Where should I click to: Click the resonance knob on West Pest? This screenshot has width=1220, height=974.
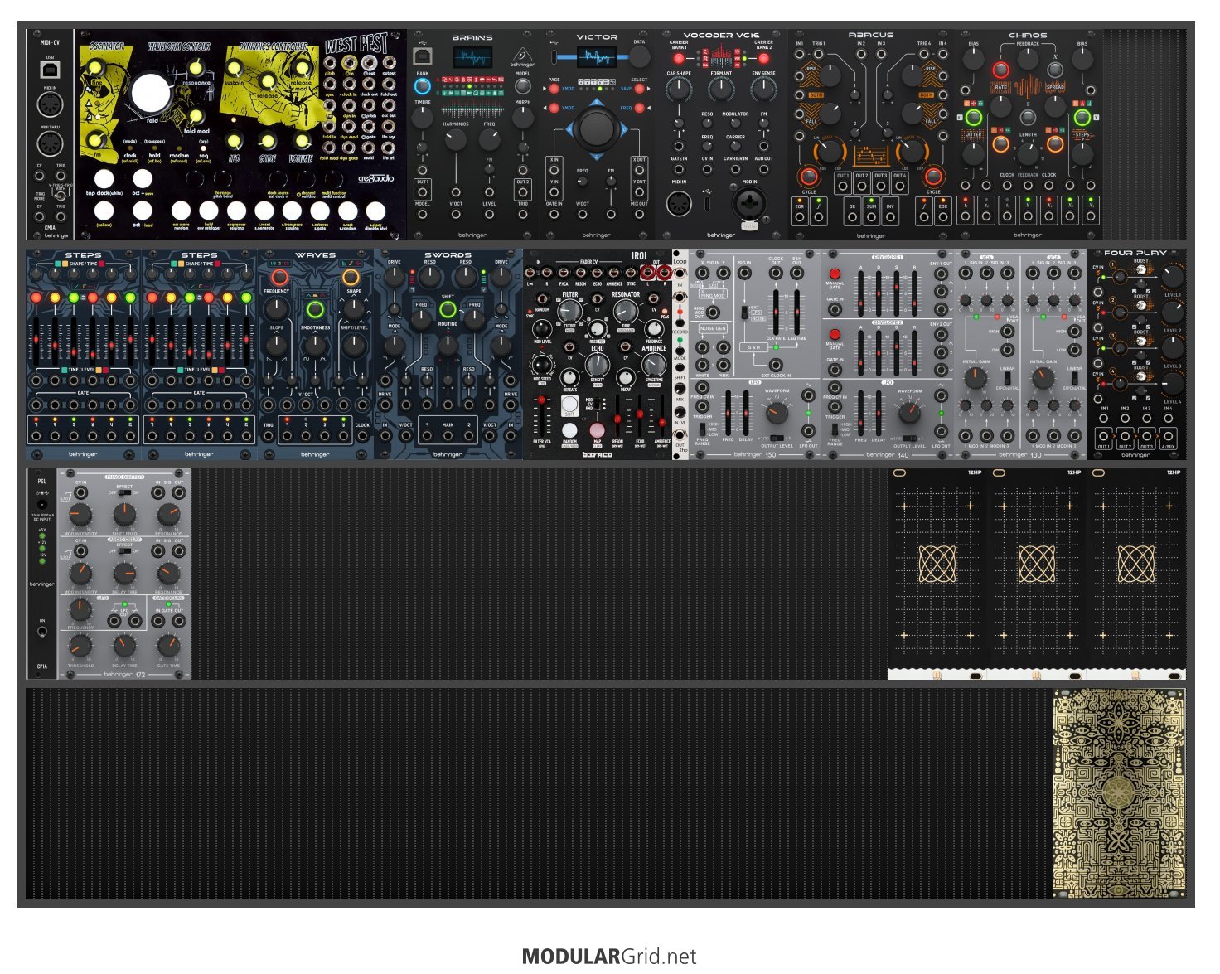point(196,69)
